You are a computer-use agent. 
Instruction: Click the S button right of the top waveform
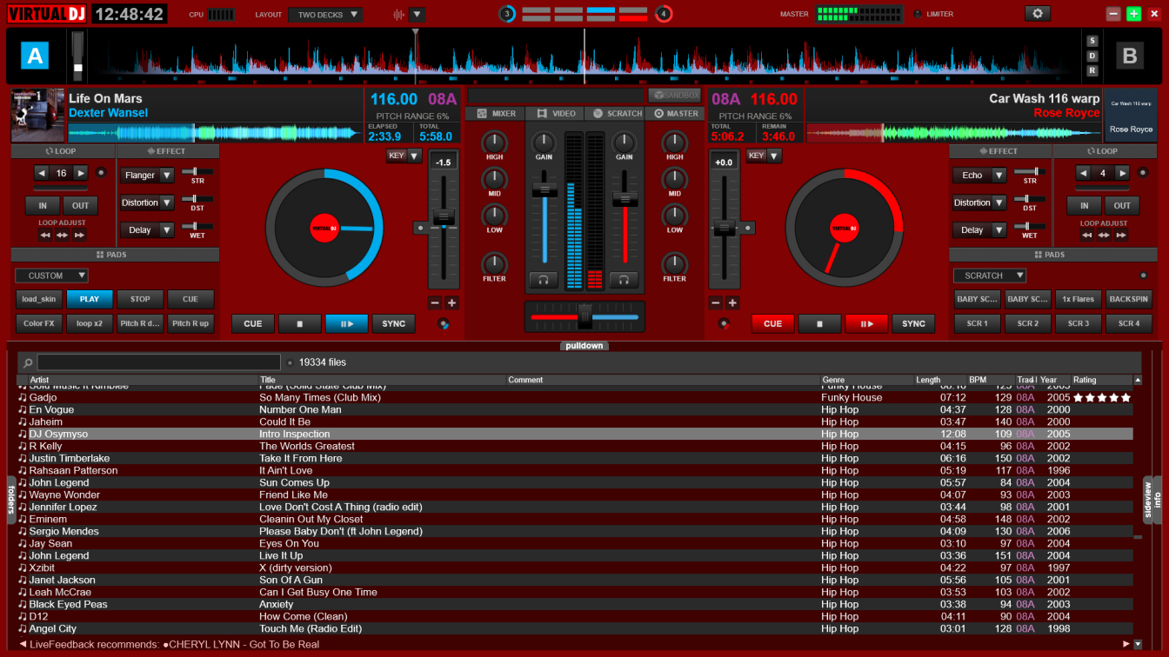[1092, 41]
